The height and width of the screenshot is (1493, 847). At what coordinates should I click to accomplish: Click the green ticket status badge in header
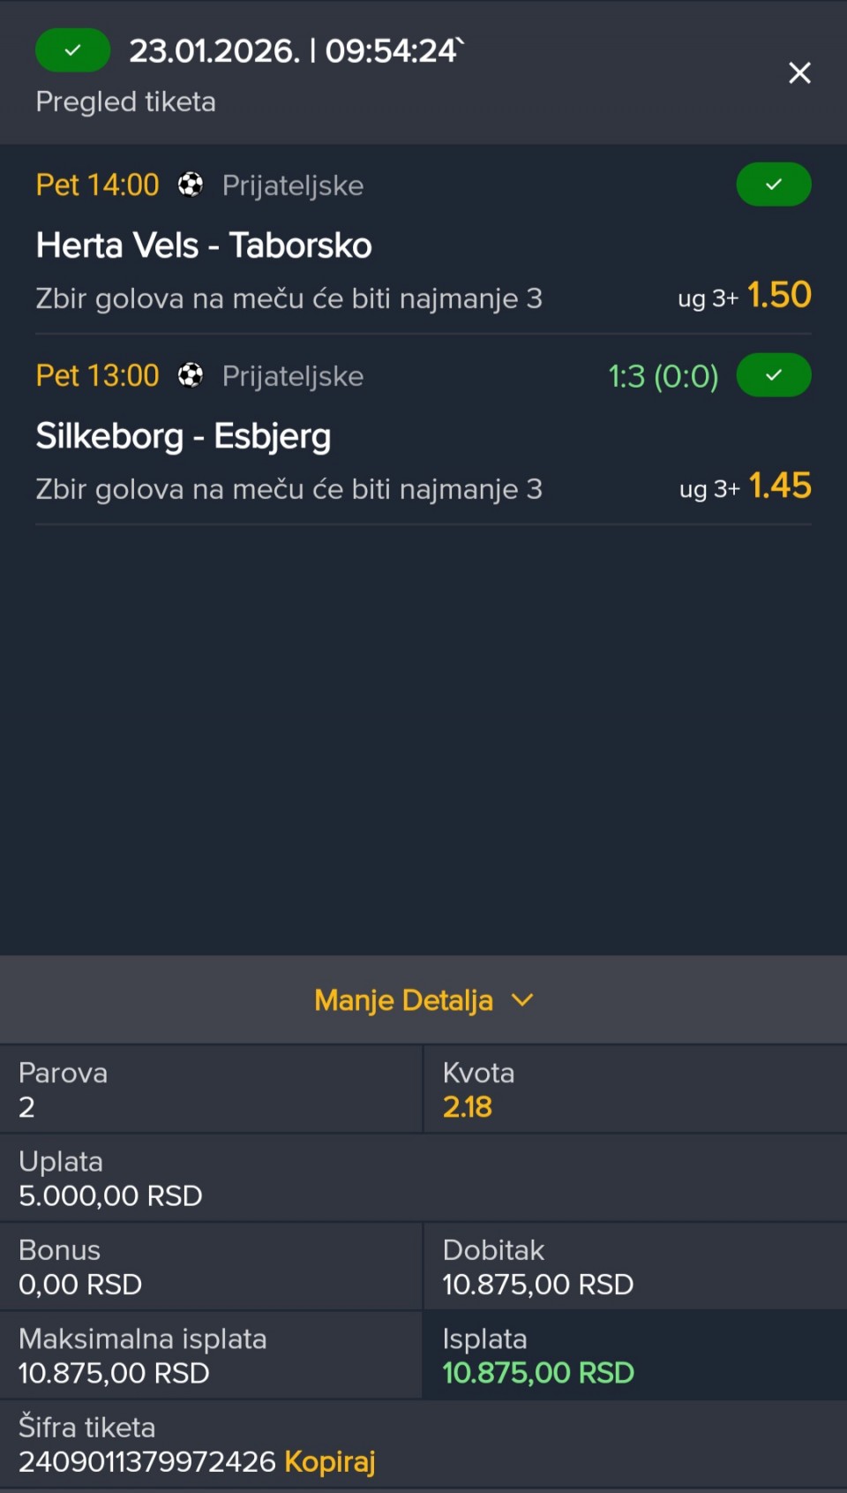tap(72, 50)
